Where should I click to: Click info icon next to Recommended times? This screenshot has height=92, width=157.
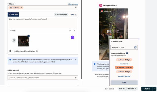(x=127, y=53)
